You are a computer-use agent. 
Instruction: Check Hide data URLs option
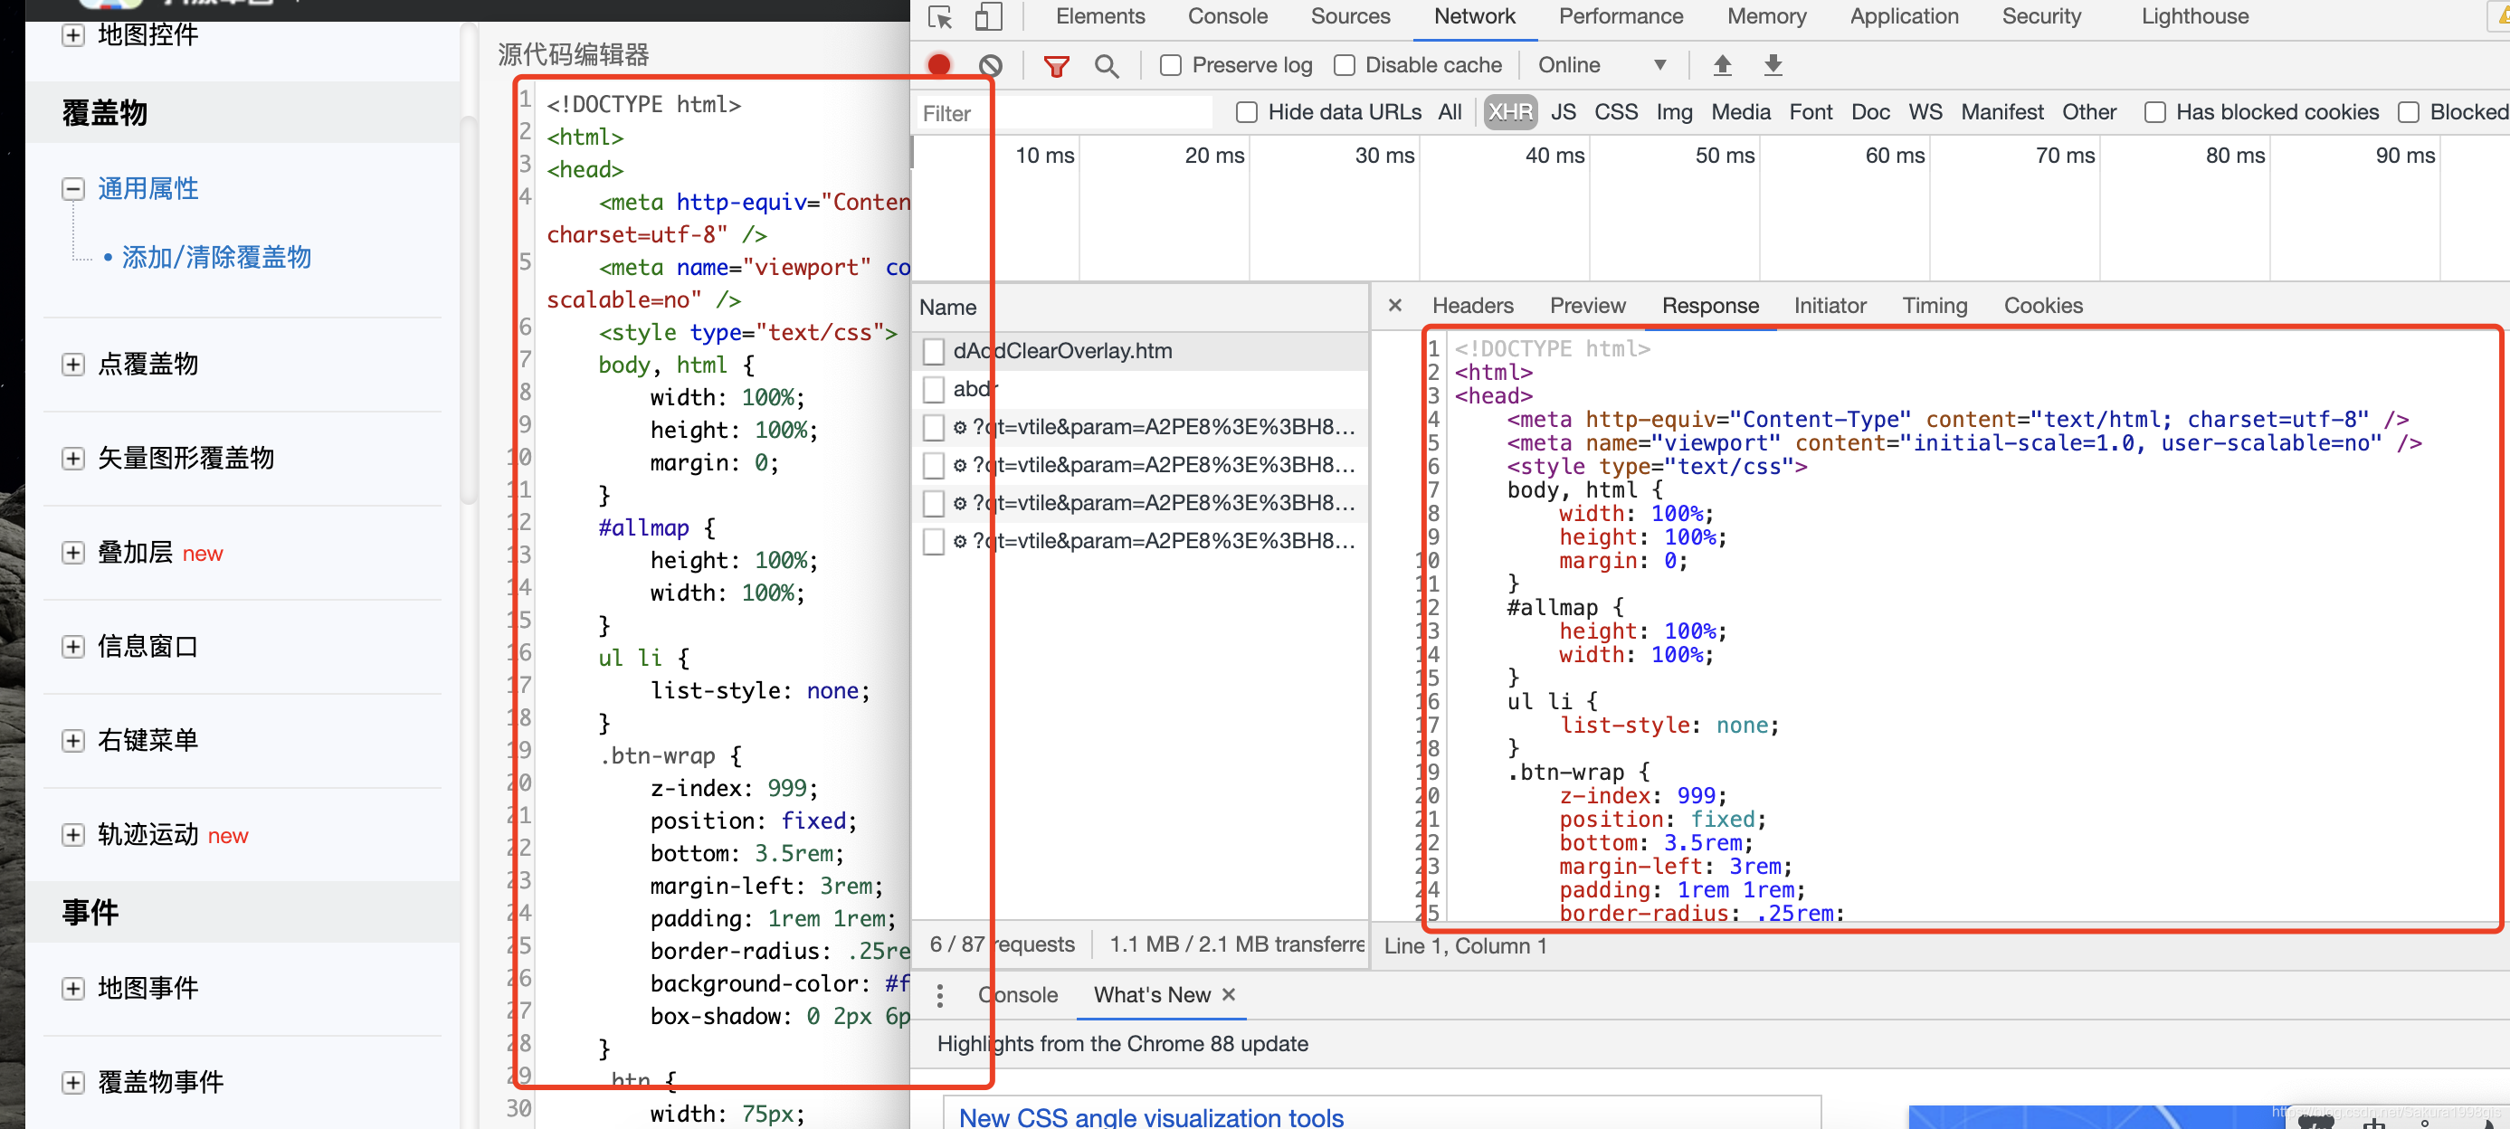click(x=1246, y=112)
